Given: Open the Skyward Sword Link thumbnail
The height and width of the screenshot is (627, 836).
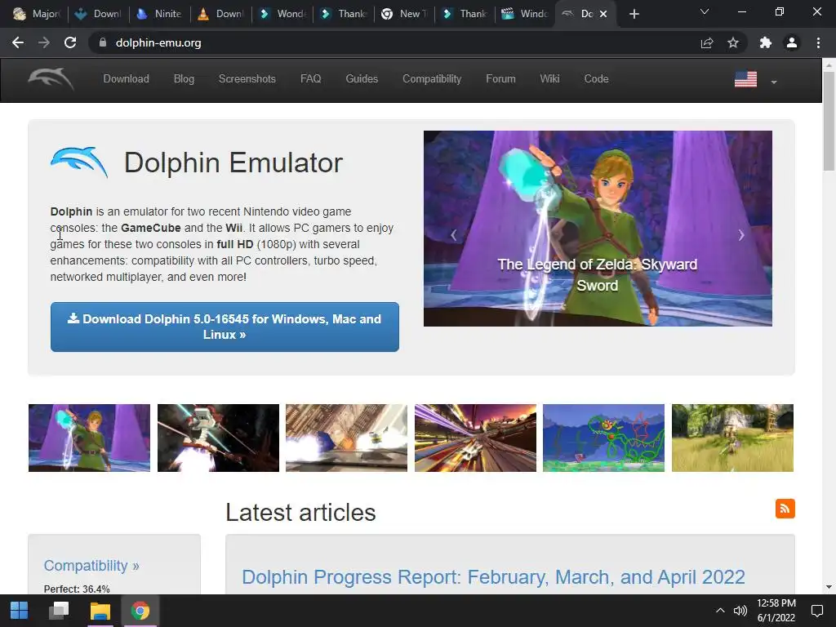Looking at the screenshot, I should click(89, 438).
